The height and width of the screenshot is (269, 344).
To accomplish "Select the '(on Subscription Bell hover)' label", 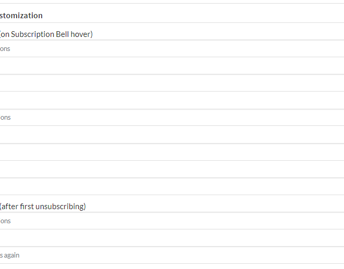I will coord(46,34).
